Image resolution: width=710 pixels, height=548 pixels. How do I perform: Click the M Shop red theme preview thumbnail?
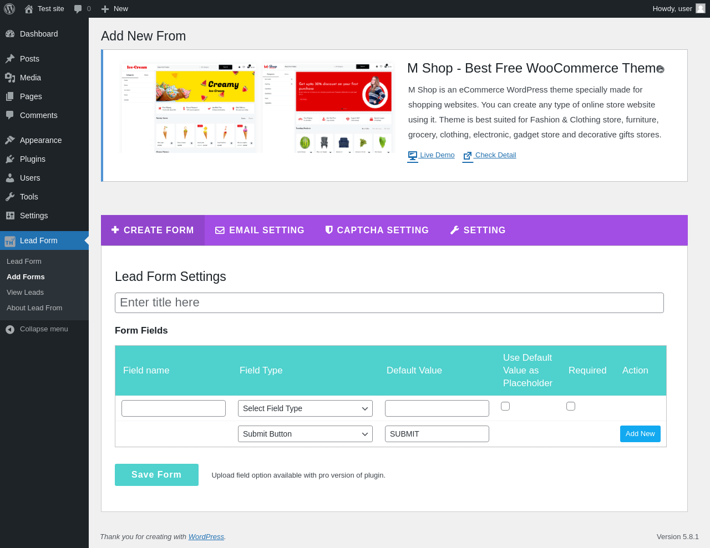point(328,107)
